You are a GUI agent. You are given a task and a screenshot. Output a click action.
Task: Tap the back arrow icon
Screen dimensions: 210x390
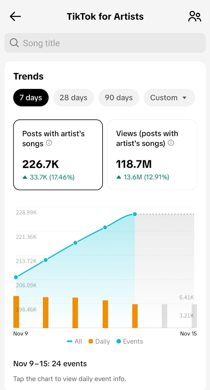[15, 16]
